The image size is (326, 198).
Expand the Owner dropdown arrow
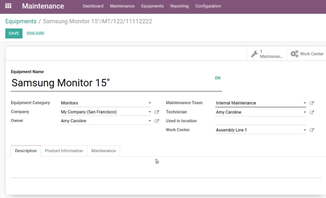150,121
